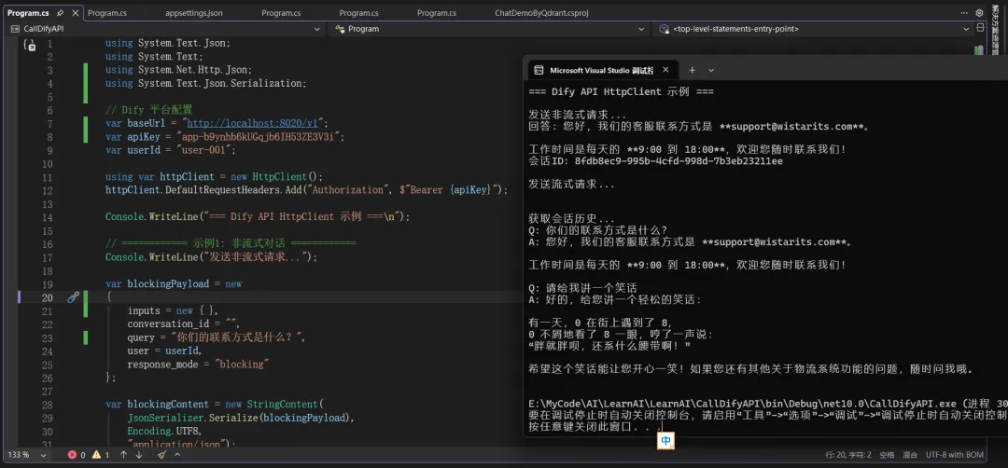The image size is (1008, 468).
Task: Follow the http://localhost:8020/v1 link
Action: (x=255, y=123)
